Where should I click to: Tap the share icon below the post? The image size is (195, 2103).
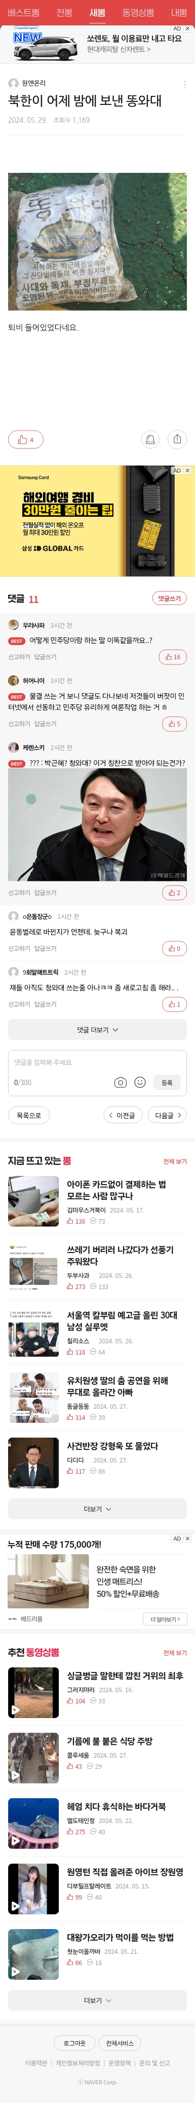coord(177,439)
